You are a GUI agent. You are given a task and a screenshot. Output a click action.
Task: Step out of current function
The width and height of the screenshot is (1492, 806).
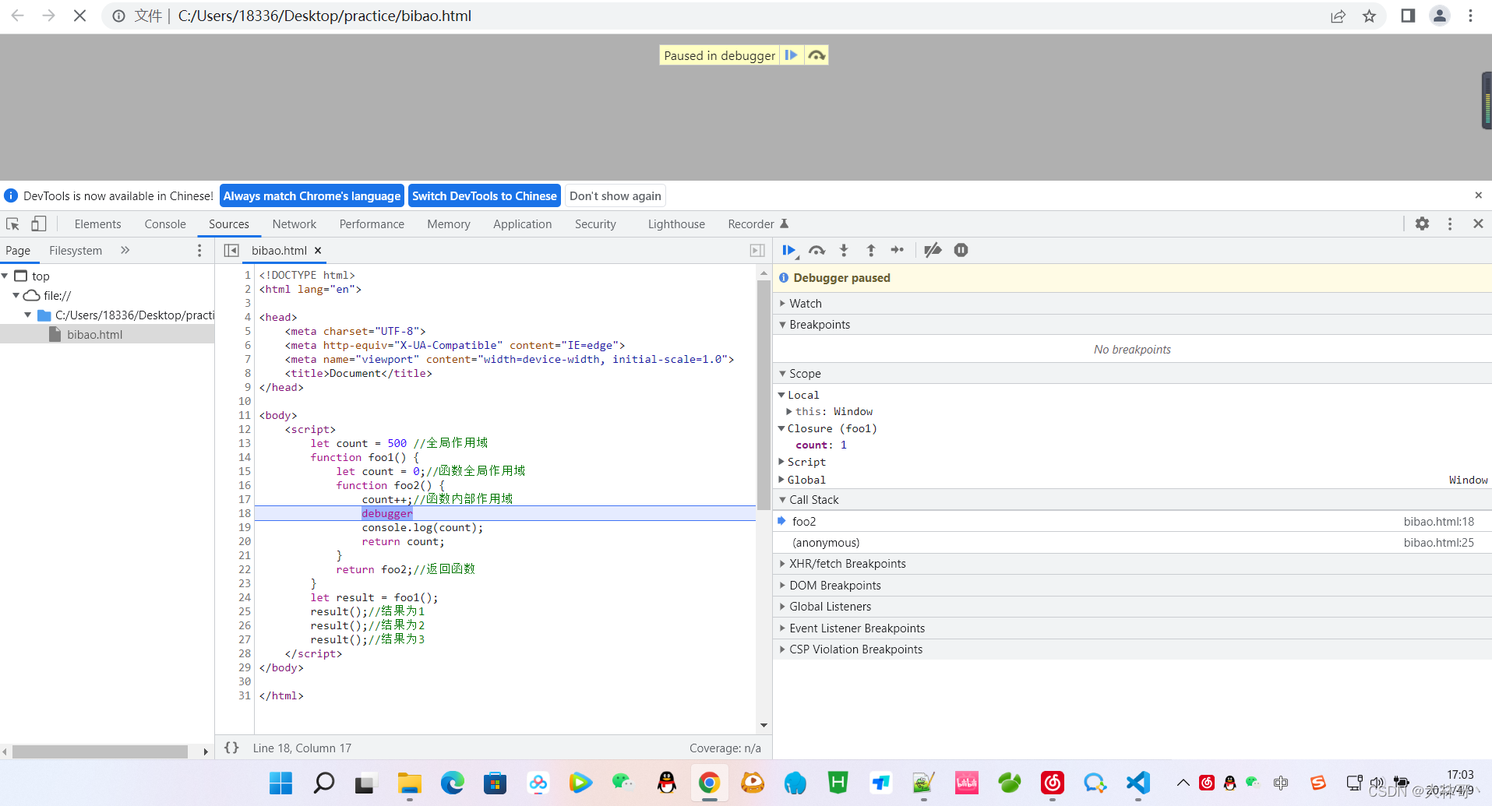click(871, 250)
